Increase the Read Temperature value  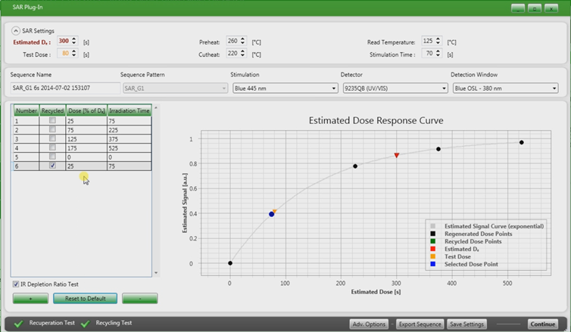pyautogui.click(x=438, y=39)
